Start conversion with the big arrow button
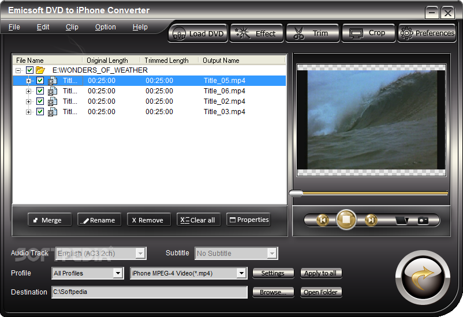The image size is (463, 317). click(423, 277)
